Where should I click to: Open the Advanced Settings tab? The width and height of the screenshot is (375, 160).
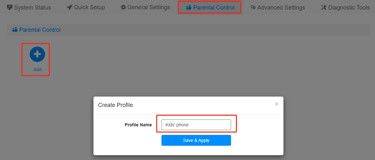point(281,8)
